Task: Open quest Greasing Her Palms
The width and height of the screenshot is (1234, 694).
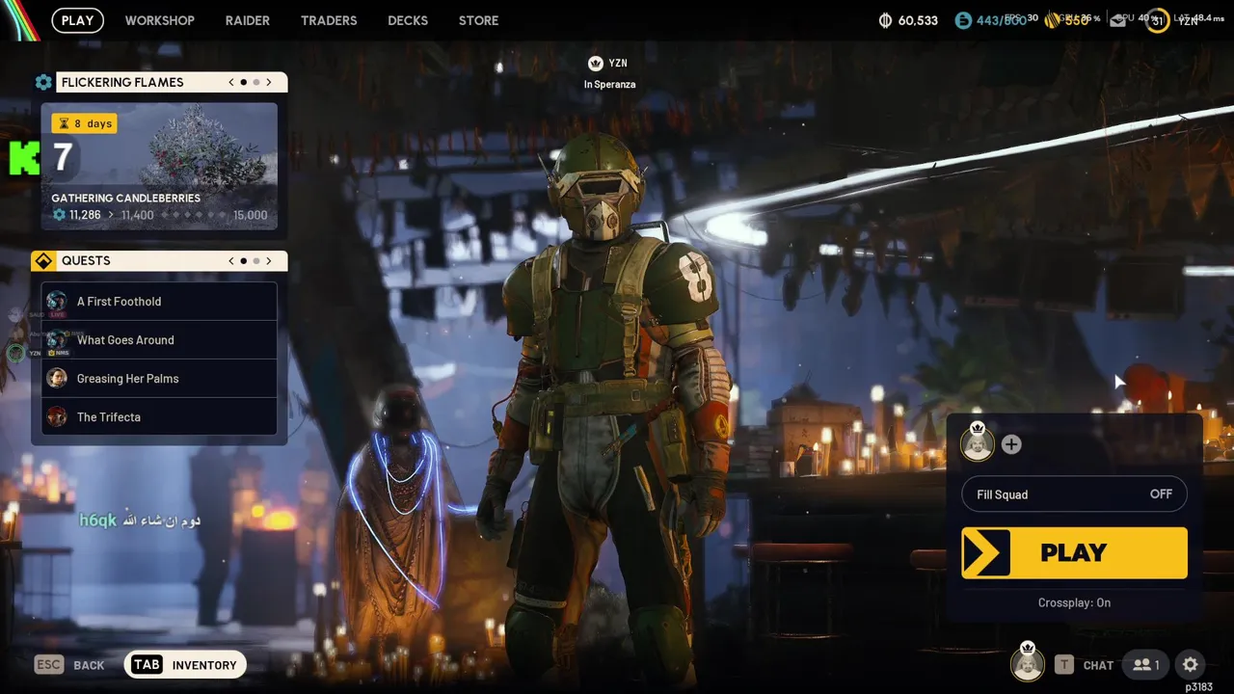Action: tap(159, 378)
